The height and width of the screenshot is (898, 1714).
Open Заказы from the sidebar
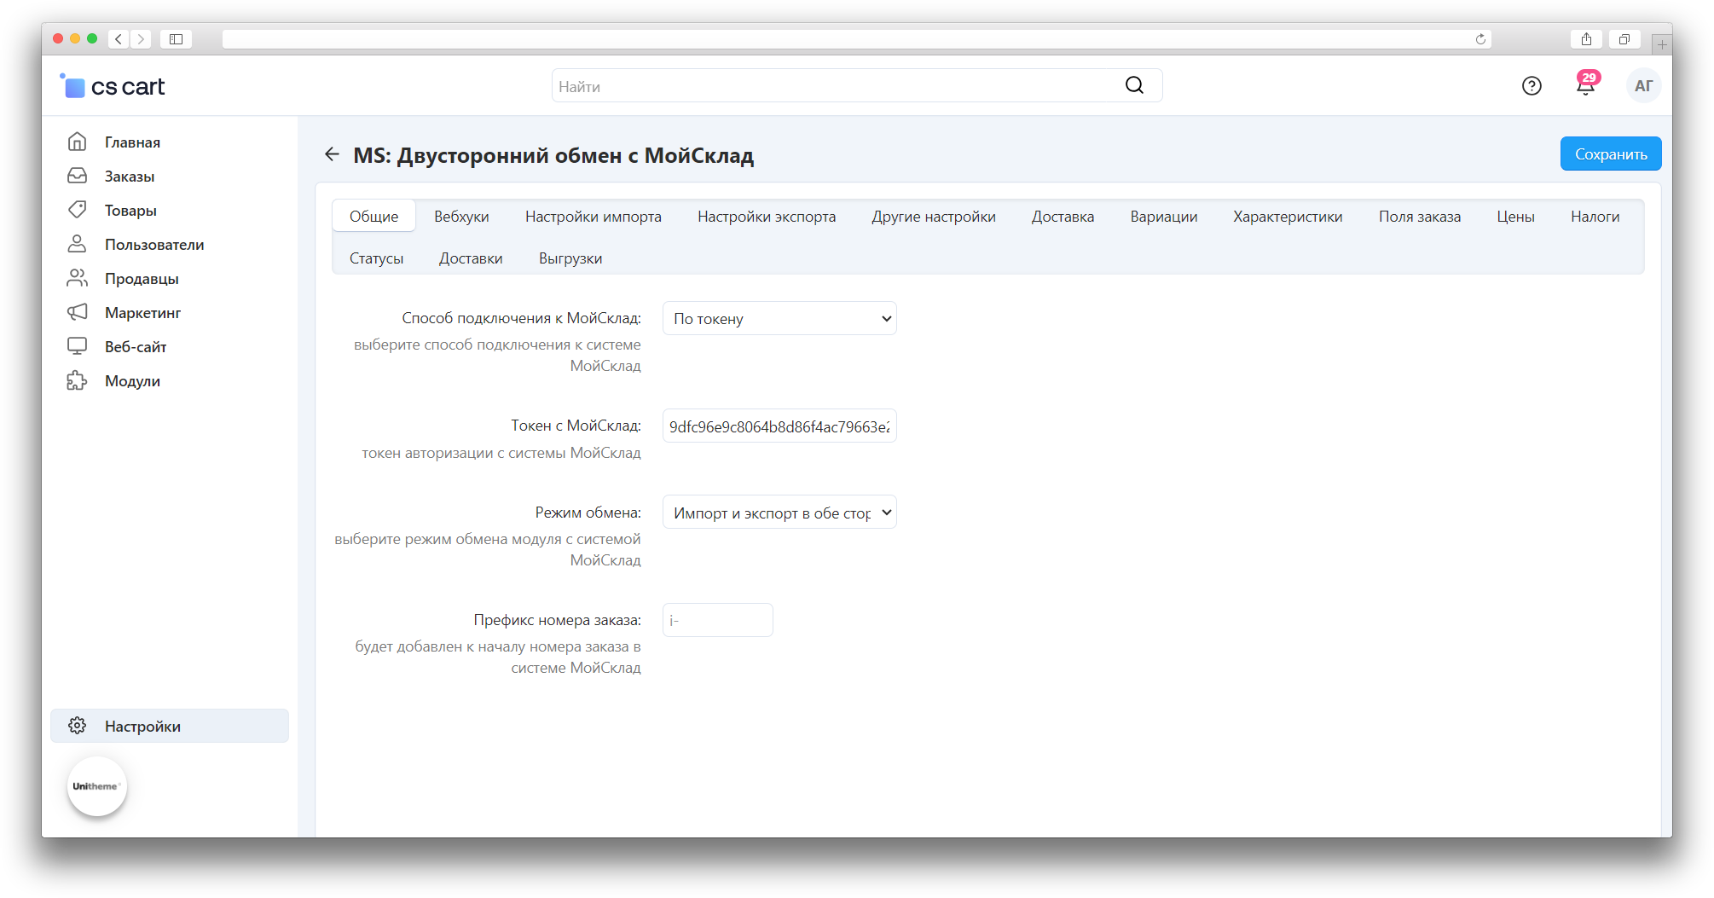coord(130,177)
